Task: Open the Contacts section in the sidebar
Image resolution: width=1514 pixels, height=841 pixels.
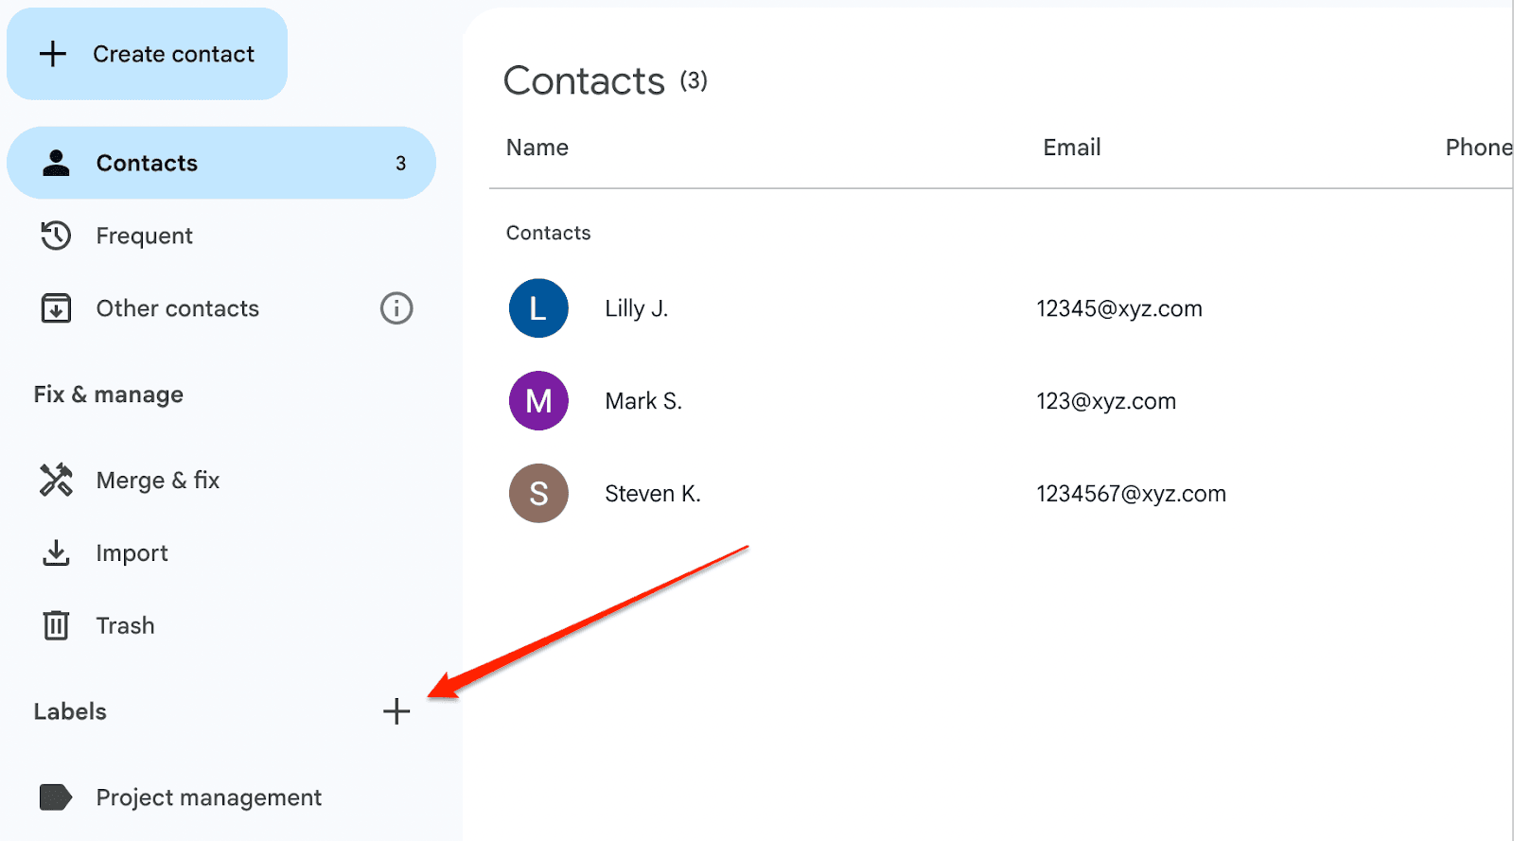Action: click(x=147, y=162)
